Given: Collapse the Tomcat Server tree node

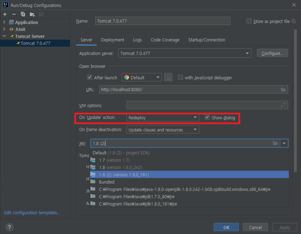Looking at the screenshot, I should click(x=4, y=36).
